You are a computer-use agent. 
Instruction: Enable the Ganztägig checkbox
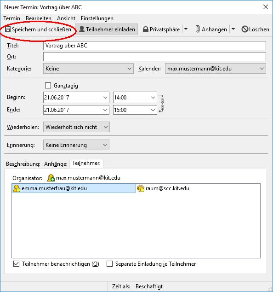click(48, 86)
